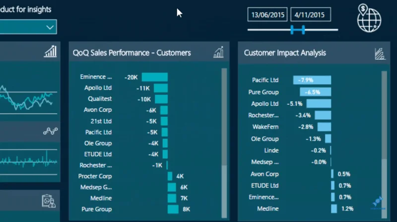
Task: Click the end date field 4/11/2015
Action: point(311,15)
